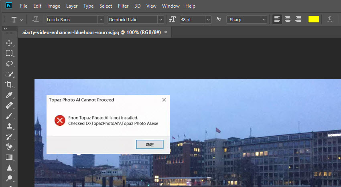Screen dimensions: 341x187
Task: Open the Edit menu
Action: click(x=37, y=6)
